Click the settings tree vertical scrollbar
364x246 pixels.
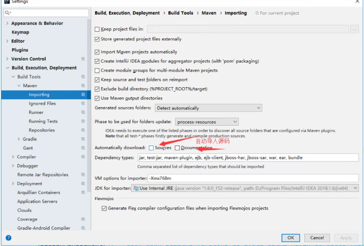coord(89,105)
